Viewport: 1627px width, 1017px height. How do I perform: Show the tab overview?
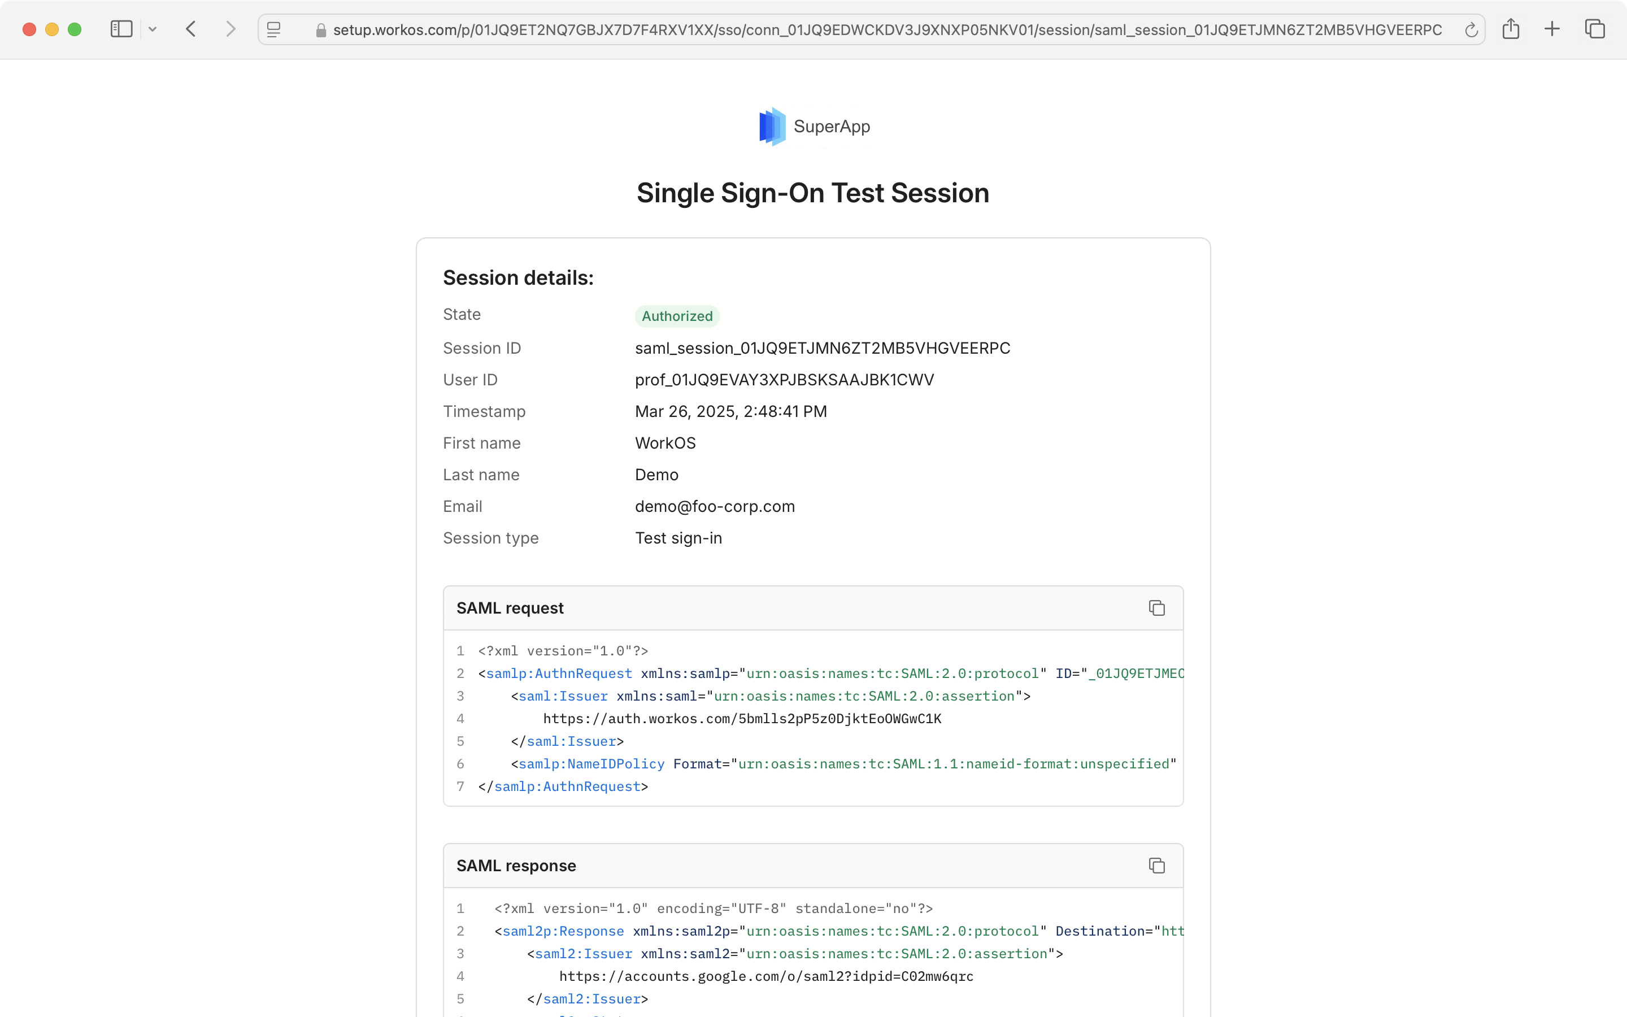point(1595,29)
